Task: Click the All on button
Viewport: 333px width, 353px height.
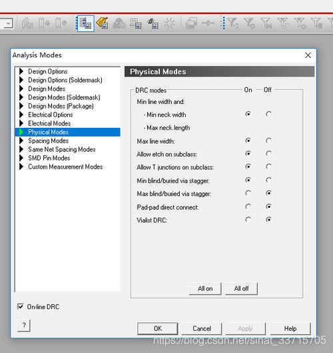Action: [205, 288]
